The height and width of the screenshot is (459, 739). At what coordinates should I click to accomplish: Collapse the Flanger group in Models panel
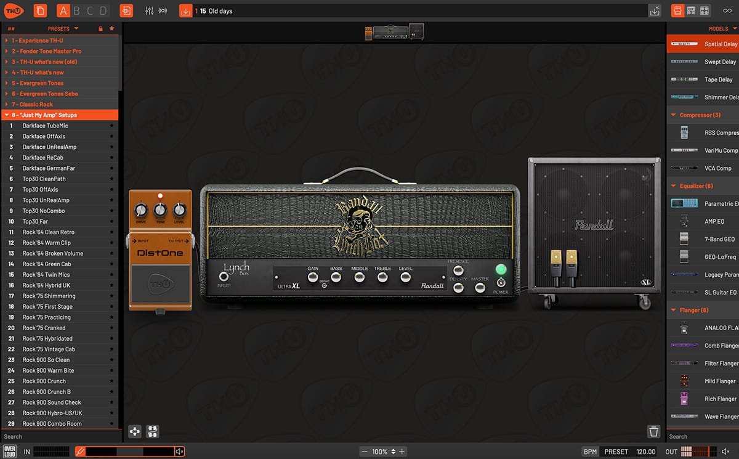pyautogui.click(x=673, y=310)
